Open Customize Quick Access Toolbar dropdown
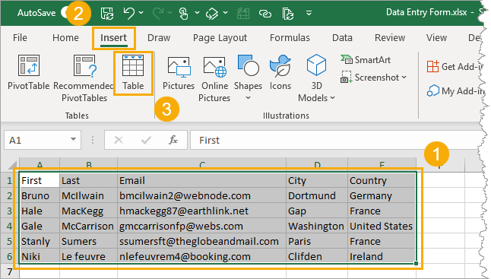This screenshot has height=279, width=491. (x=309, y=13)
